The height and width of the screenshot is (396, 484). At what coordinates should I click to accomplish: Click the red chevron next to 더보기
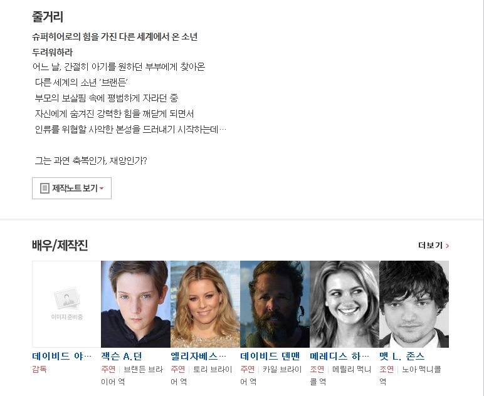(x=447, y=246)
